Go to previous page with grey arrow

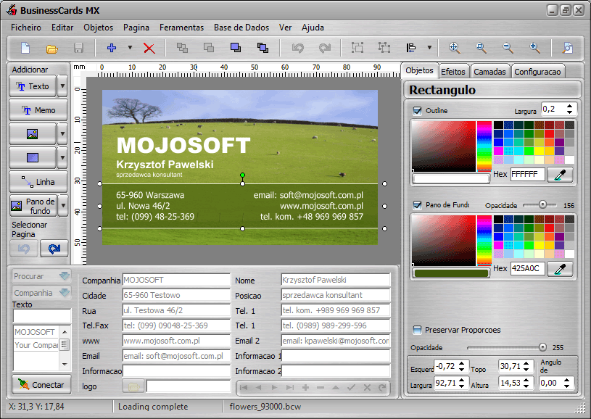point(24,249)
